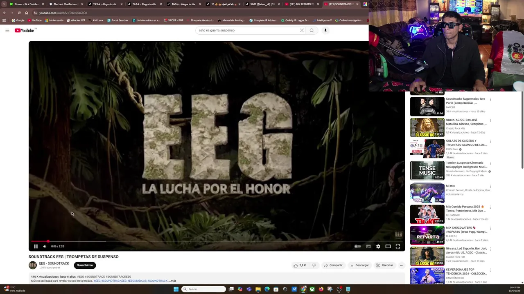
Task: Open the Mix Cumbia Peruana 2025 title
Action: [466, 209]
